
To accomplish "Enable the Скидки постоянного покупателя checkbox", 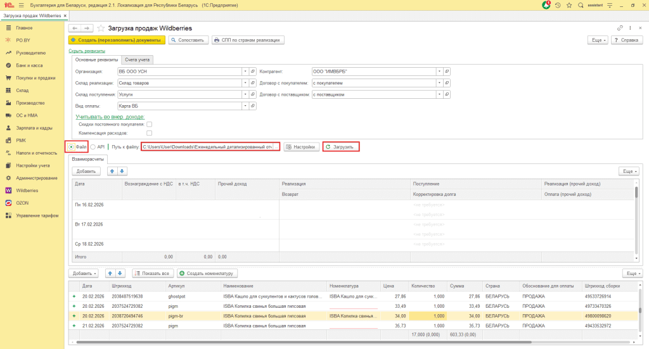I will (x=149, y=125).
